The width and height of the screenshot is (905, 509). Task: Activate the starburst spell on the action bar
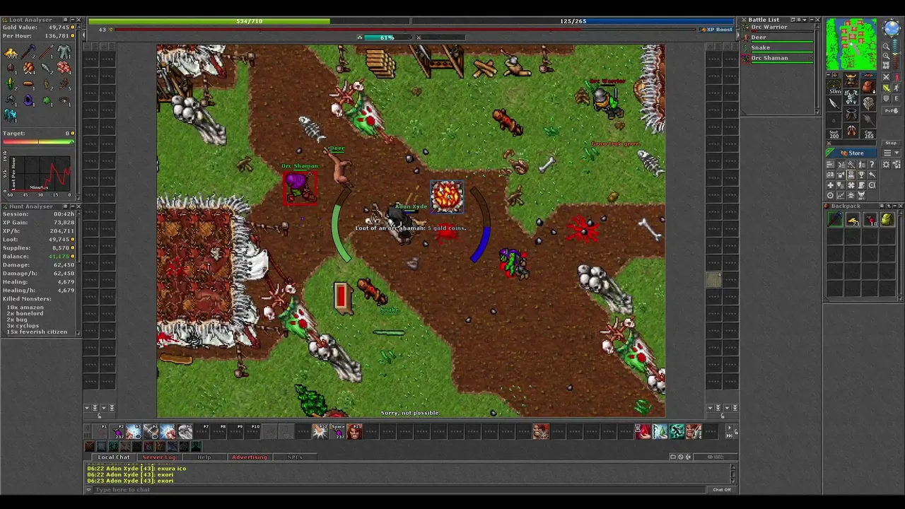pos(320,431)
